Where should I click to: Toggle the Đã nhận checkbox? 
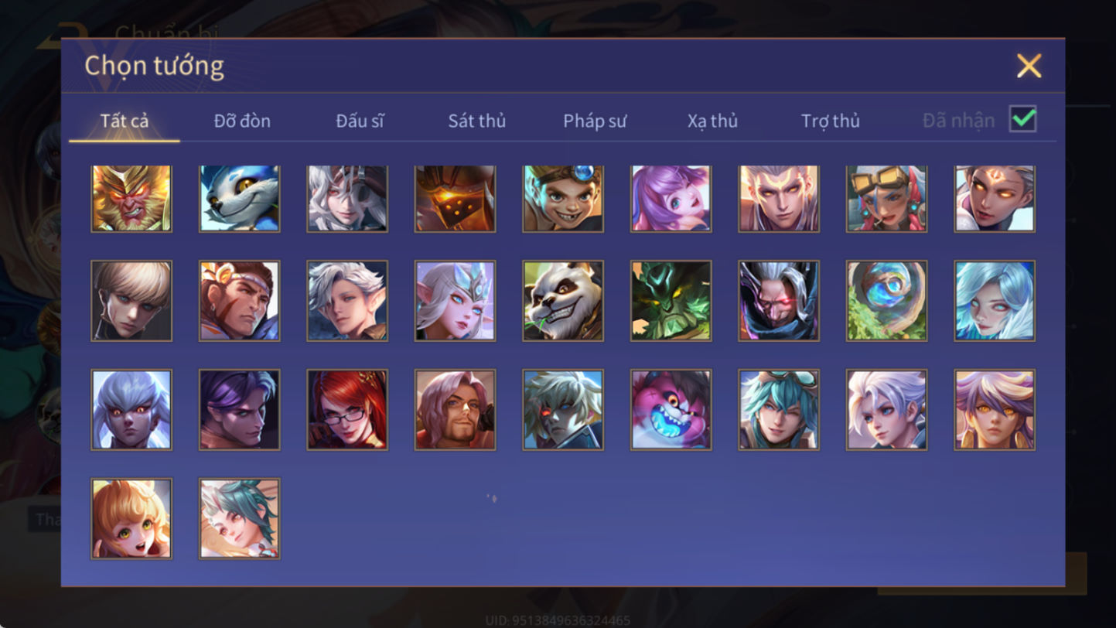click(1023, 119)
